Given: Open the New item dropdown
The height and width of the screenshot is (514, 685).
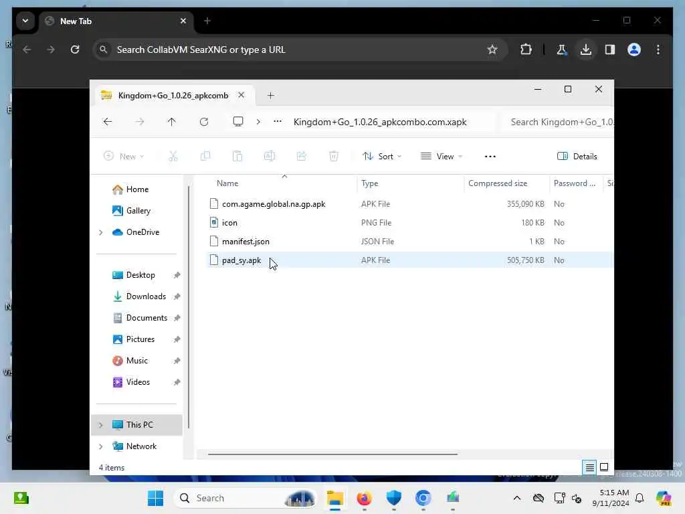Looking at the screenshot, I should pos(124,156).
